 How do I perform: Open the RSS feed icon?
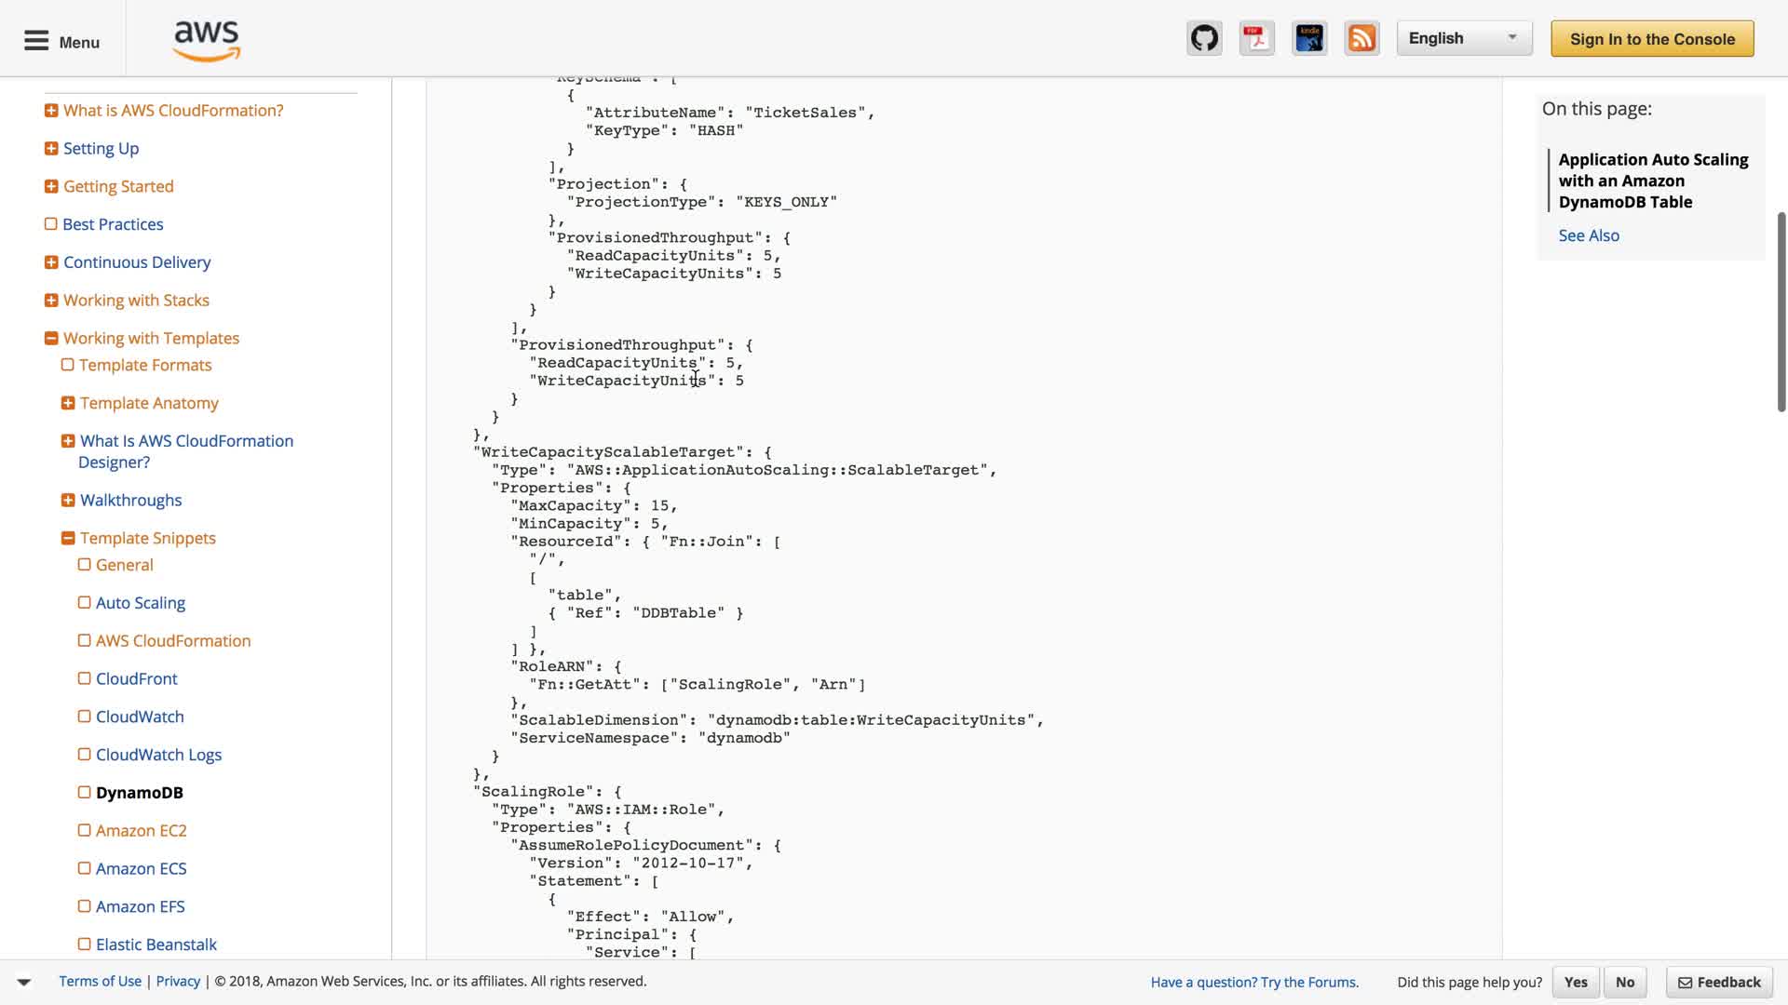coord(1361,39)
